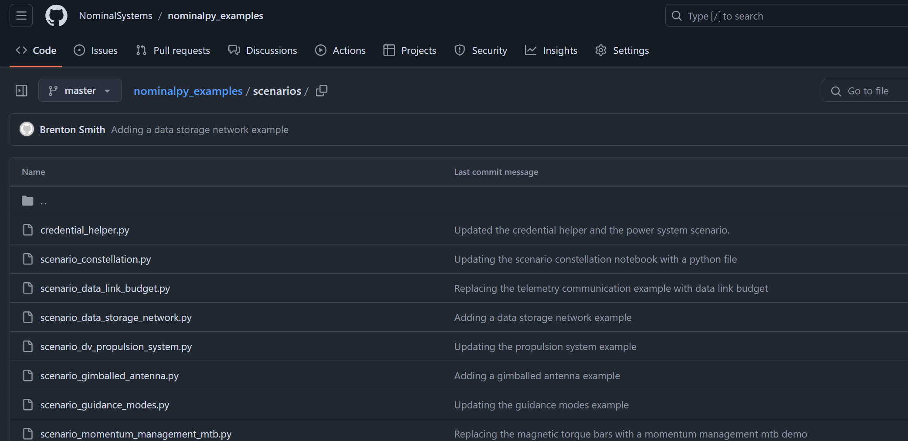908x441 pixels.
Task: Click the 'Name' column header
Action: pos(34,172)
